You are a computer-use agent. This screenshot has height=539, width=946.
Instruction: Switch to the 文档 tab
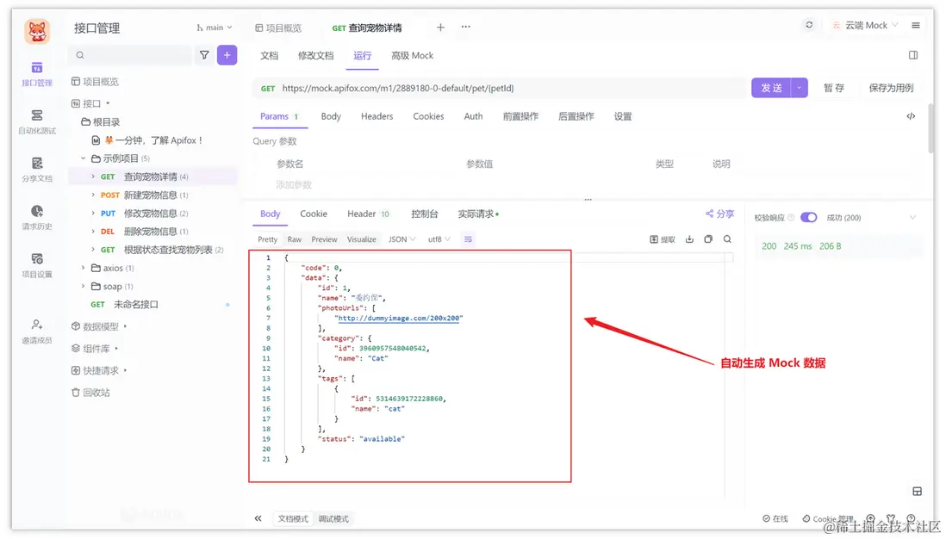[x=269, y=55]
